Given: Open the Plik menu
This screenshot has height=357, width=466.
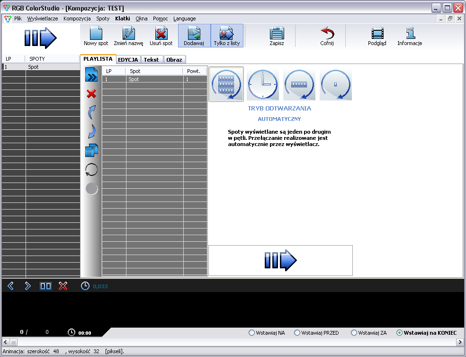Looking at the screenshot, I should 18,18.
